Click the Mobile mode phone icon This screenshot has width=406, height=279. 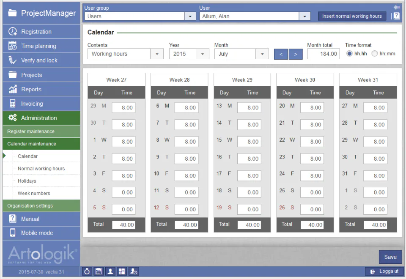(12, 232)
